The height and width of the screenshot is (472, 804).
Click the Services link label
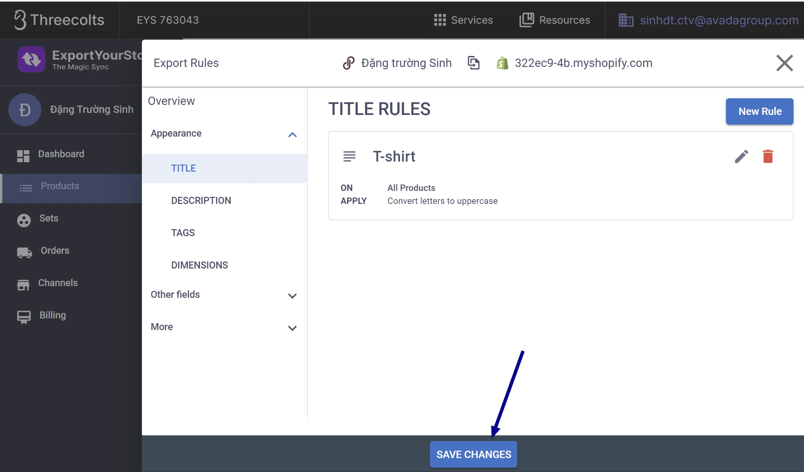(472, 20)
